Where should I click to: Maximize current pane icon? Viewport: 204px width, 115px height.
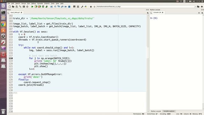74,6
